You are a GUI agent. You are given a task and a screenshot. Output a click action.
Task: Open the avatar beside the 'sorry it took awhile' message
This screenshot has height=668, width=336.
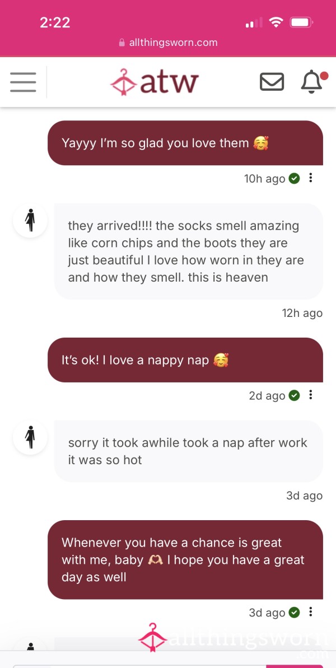click(30, 438)
